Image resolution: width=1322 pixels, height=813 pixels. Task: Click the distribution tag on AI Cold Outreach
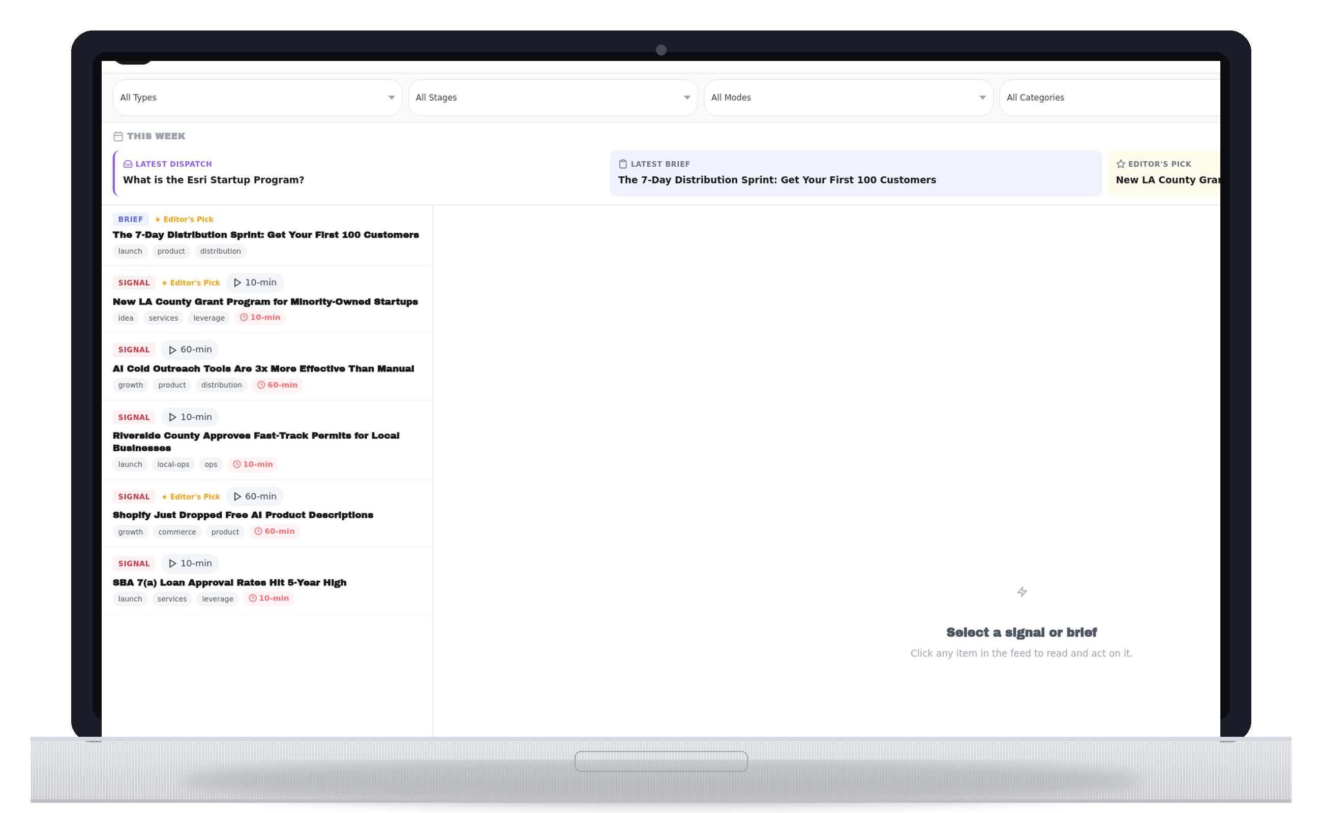222,385
